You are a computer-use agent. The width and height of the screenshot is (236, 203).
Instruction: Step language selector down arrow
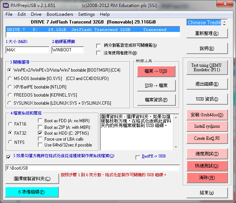coord(224,24)
